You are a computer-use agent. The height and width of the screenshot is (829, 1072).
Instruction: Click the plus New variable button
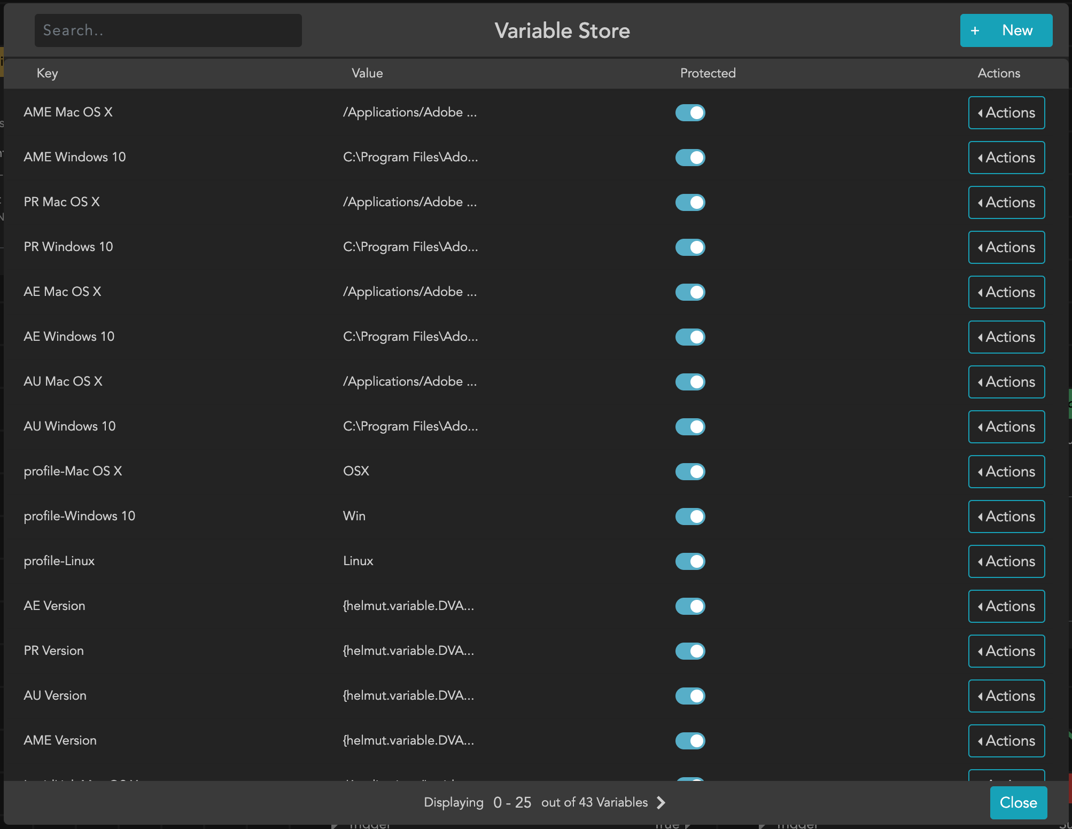point(1006,30)
